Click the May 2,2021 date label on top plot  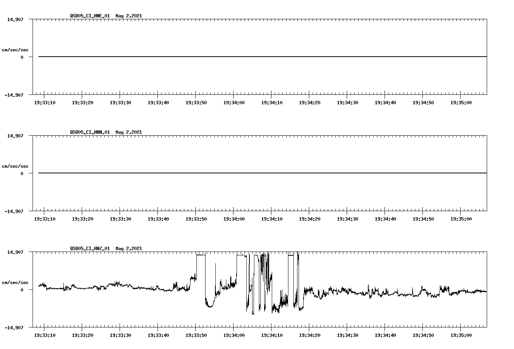[x=129, y=16]
